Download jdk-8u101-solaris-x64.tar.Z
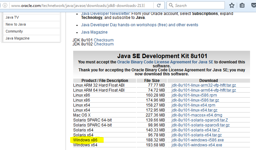 196,130
